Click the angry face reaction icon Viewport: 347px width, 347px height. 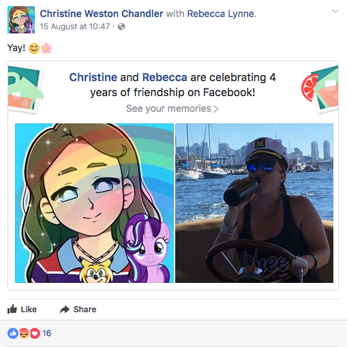(24, 333)
